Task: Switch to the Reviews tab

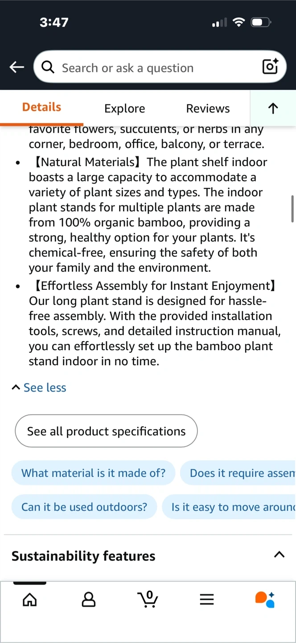Action: coord(208,109)
